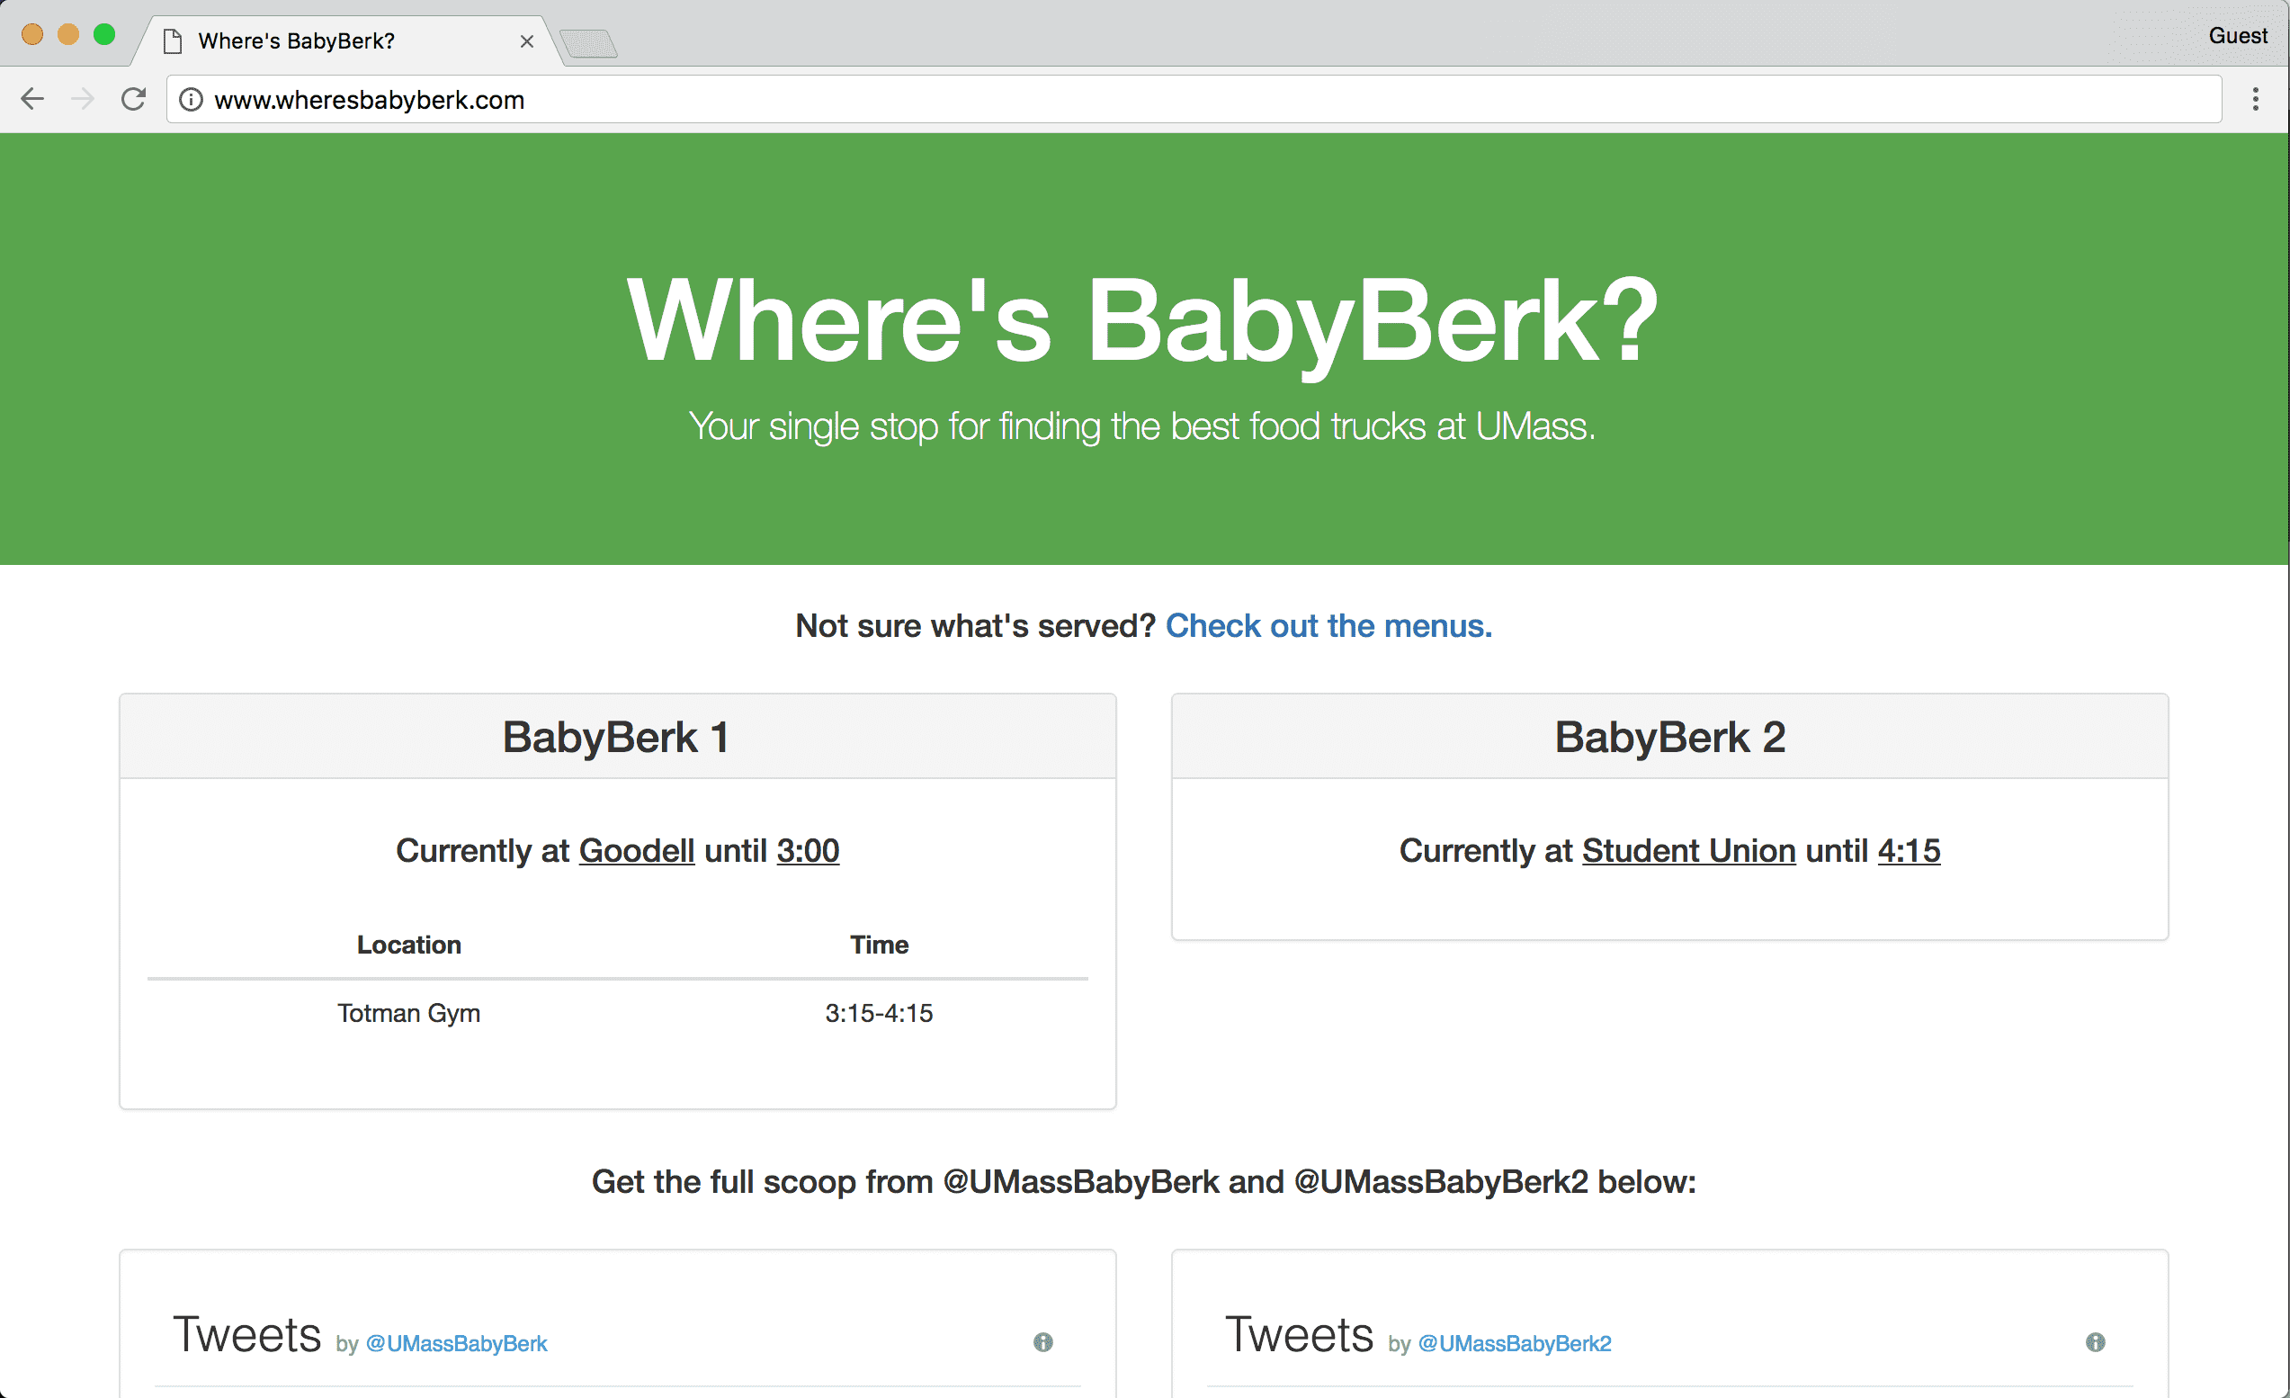The width and height of the screenshot is (2290, 1398).
Task: Open the 'Check out the menus.' link
Action: click(x=1328, y=625)
